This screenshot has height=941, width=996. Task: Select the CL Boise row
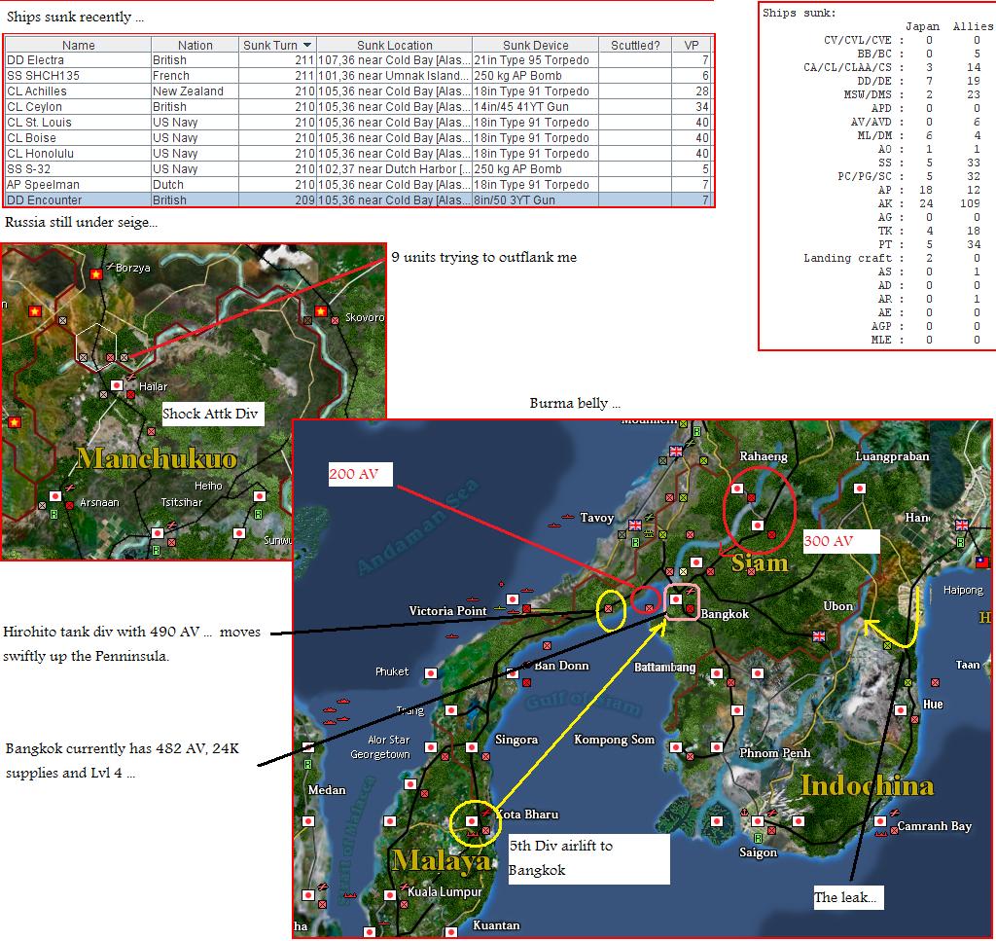359,138
